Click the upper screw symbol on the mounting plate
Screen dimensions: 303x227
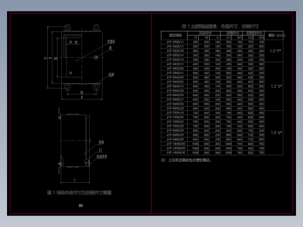(71, 42)
